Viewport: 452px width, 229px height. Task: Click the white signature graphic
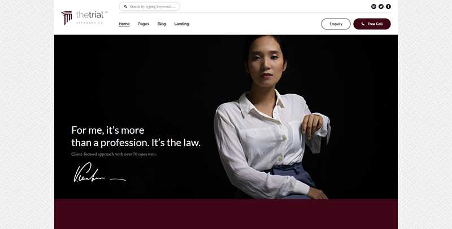(x=99, y=173)
